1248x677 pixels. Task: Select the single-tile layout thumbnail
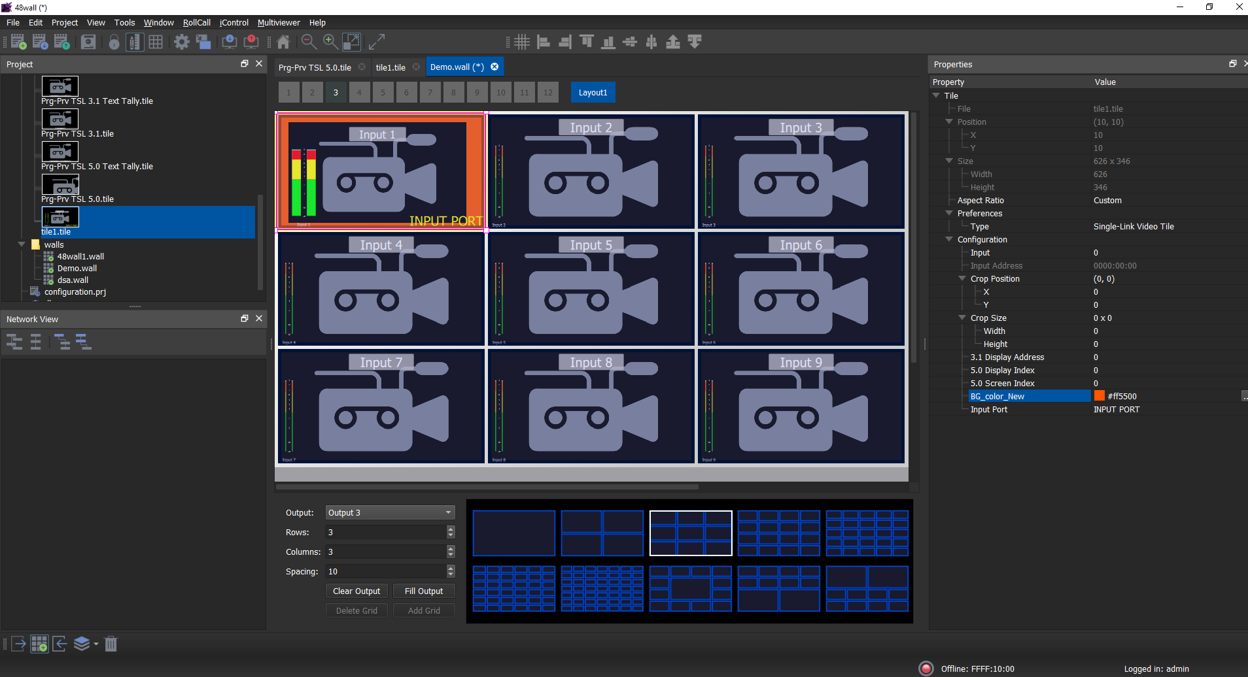click(514, 533)
